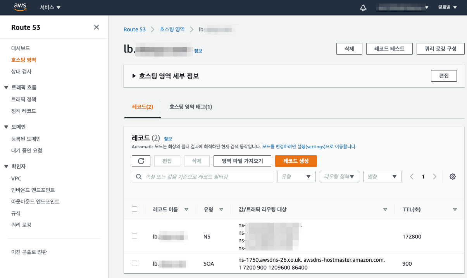This screenshot has height=278, width=467.
Task: Focus the record filter search field
Action: coord(202,177)
